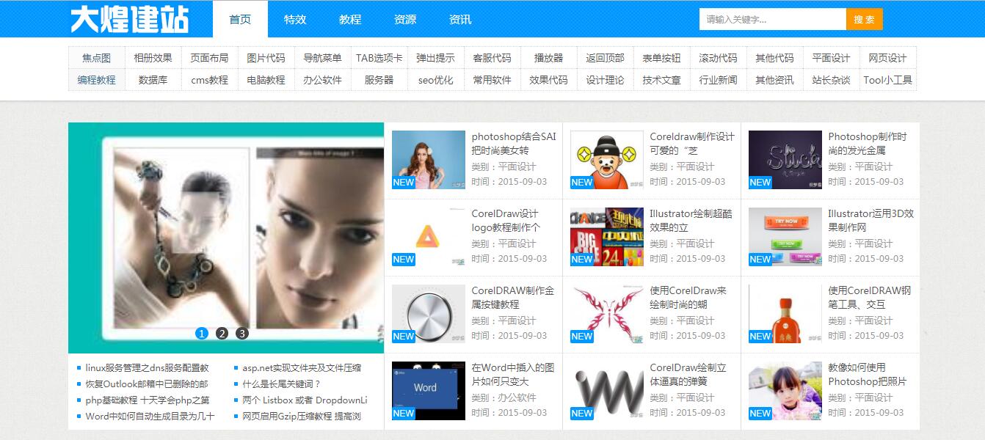Open the Tool小工具 category link
The width and height of the screenshot is (985, 440).
pos(887,80)
